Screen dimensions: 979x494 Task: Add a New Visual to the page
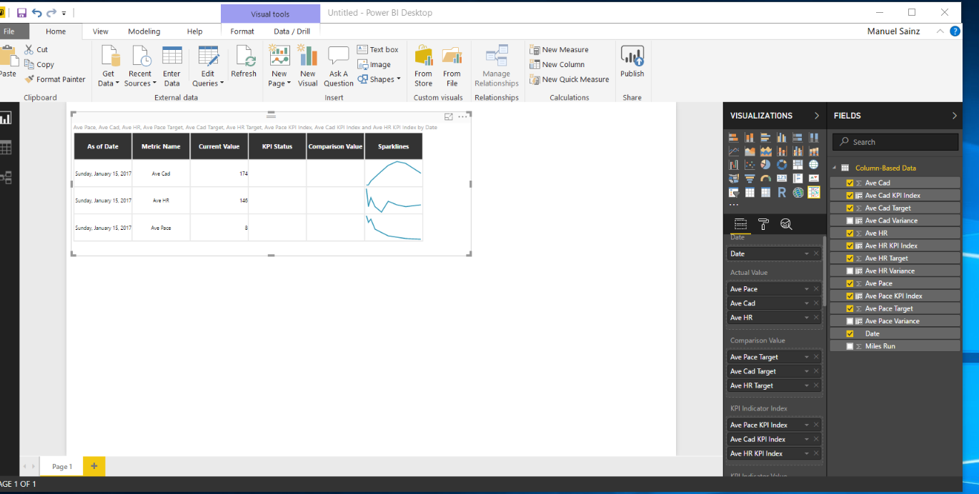click(x=307, y=66)
